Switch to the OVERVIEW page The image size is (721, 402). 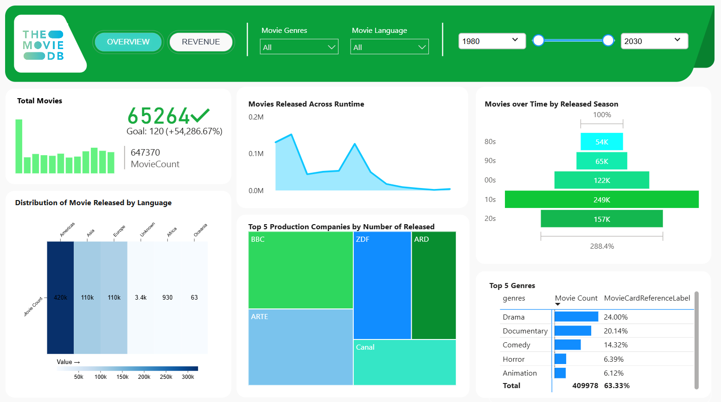(128, 42)
